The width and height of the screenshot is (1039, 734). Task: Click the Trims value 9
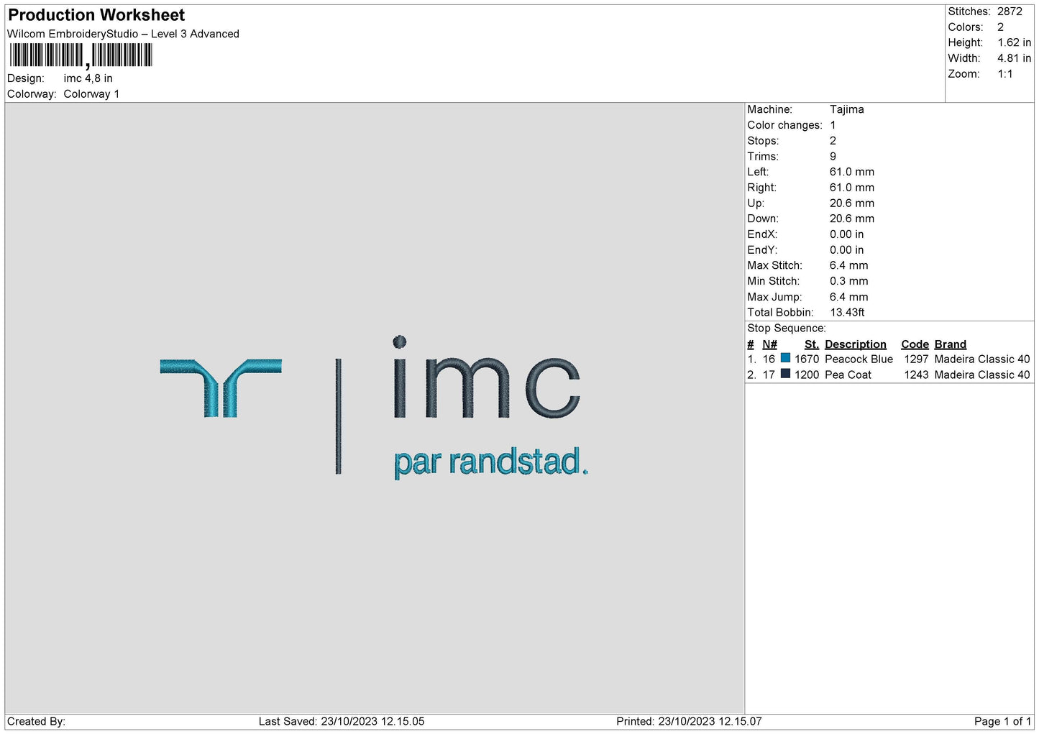(x=833, y=156)
